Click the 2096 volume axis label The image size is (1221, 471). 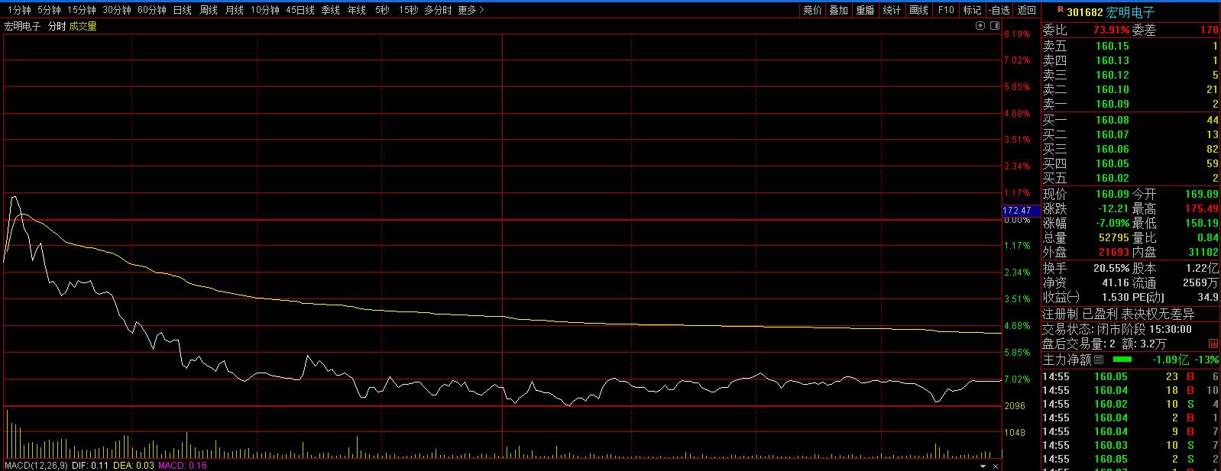(x=1015, y=406)
